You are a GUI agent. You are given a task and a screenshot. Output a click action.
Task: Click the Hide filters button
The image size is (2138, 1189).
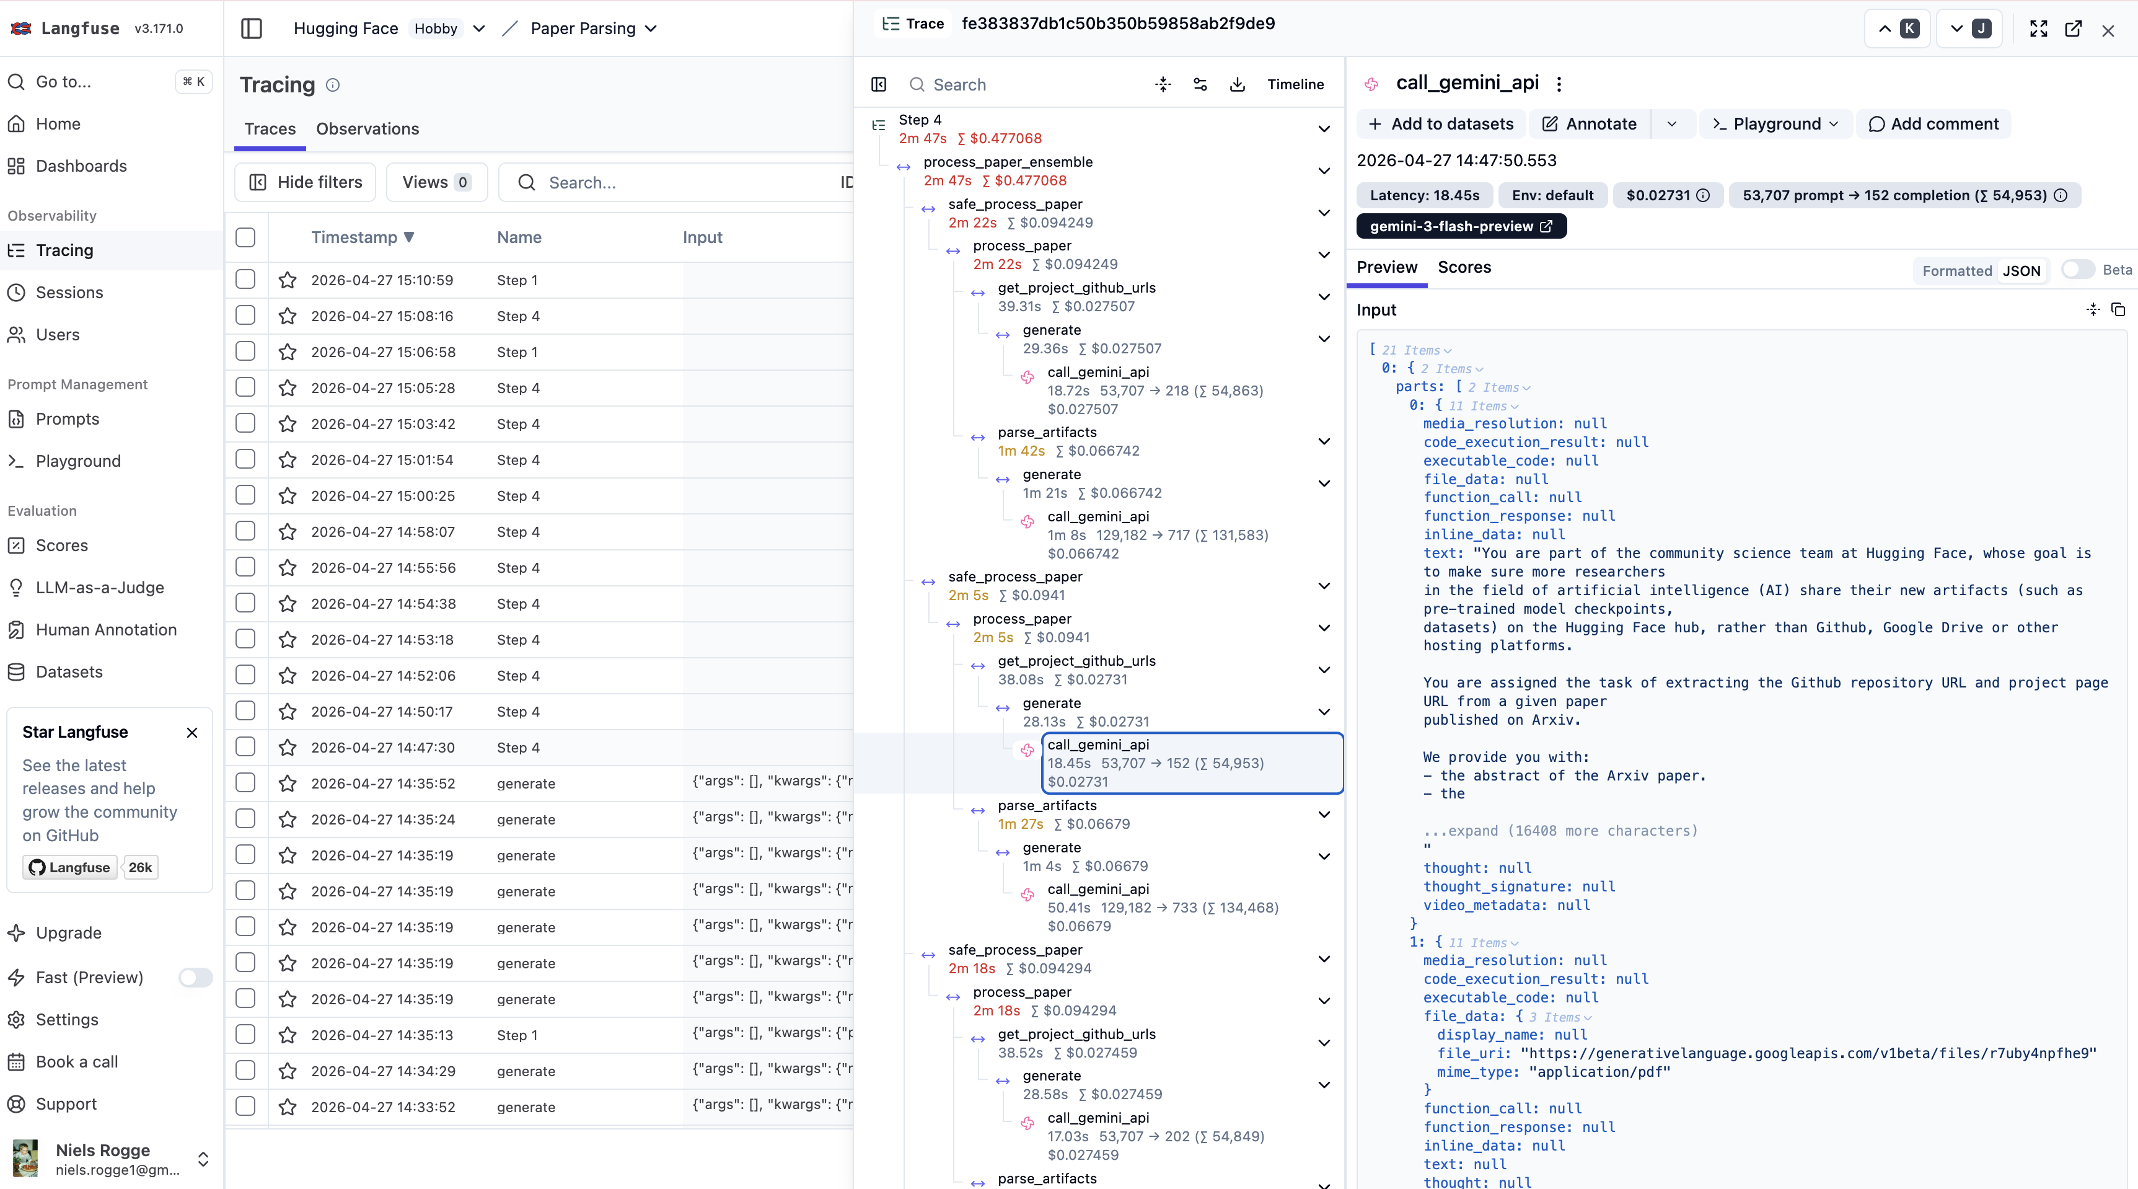click(x=306, y=182)
